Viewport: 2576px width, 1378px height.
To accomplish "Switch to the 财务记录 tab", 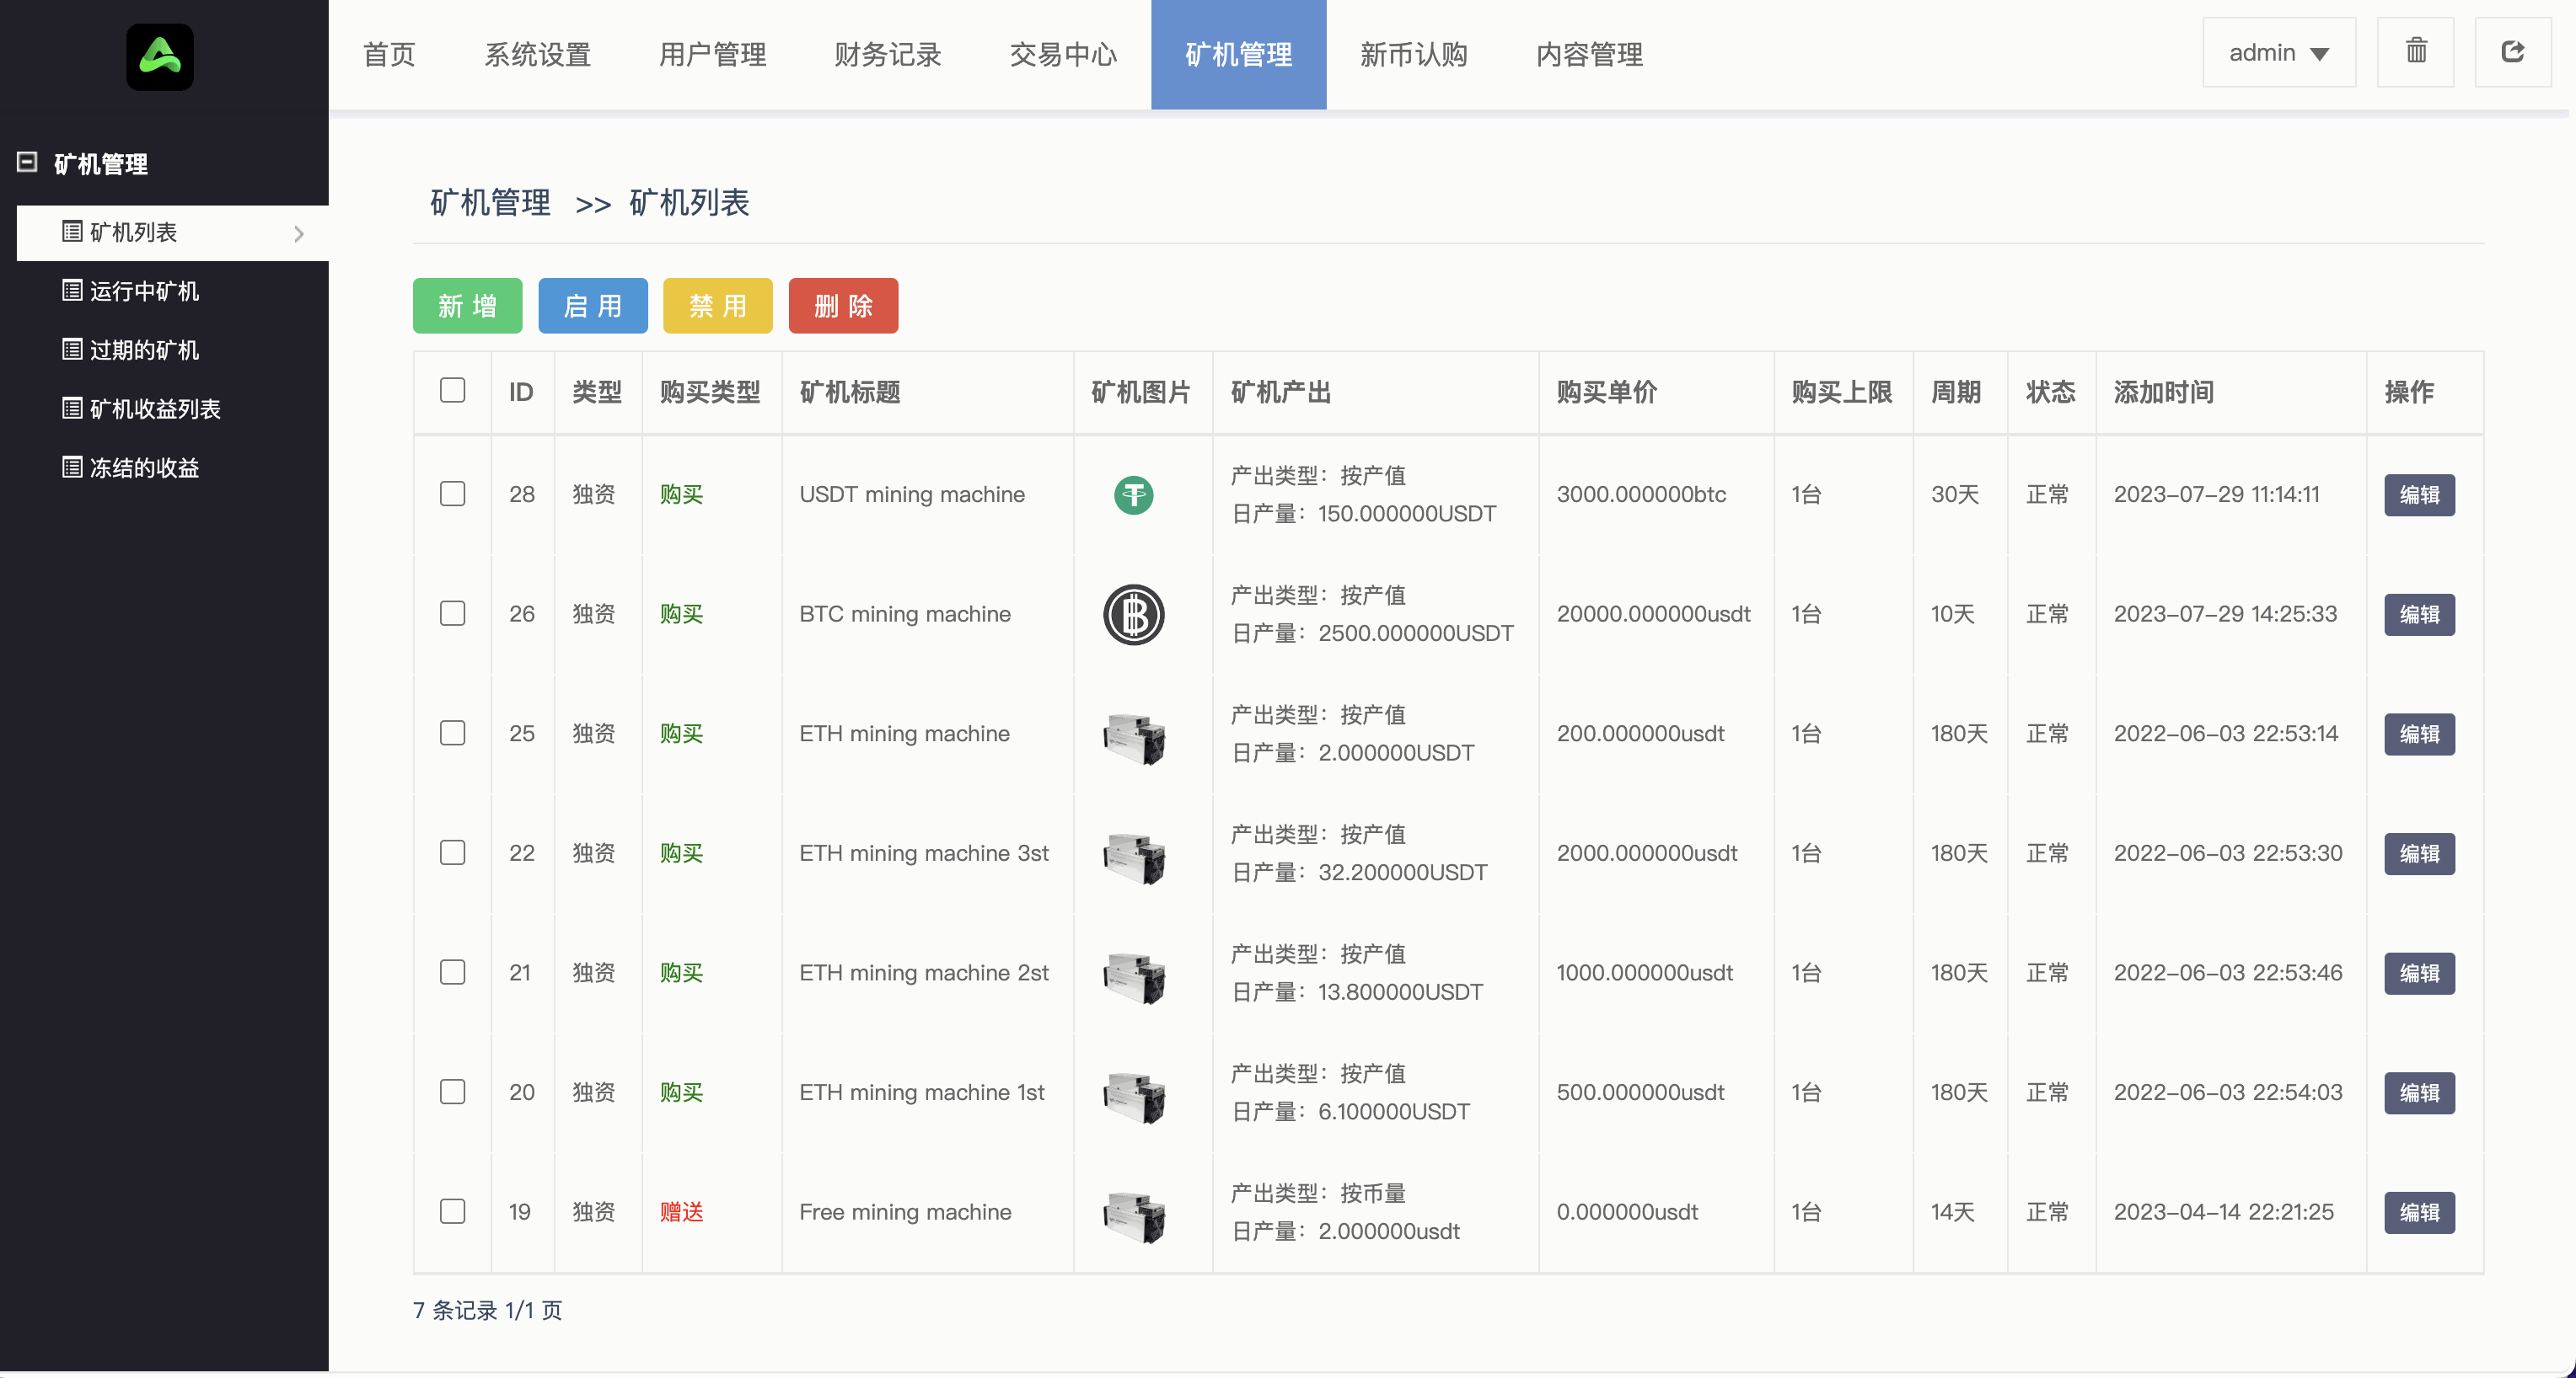I will [x=886, y=55].
